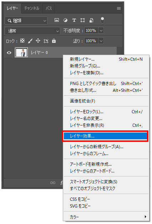Filter for adjustment layers icon
Screen dimensions: 152x224
coord(65,20)
